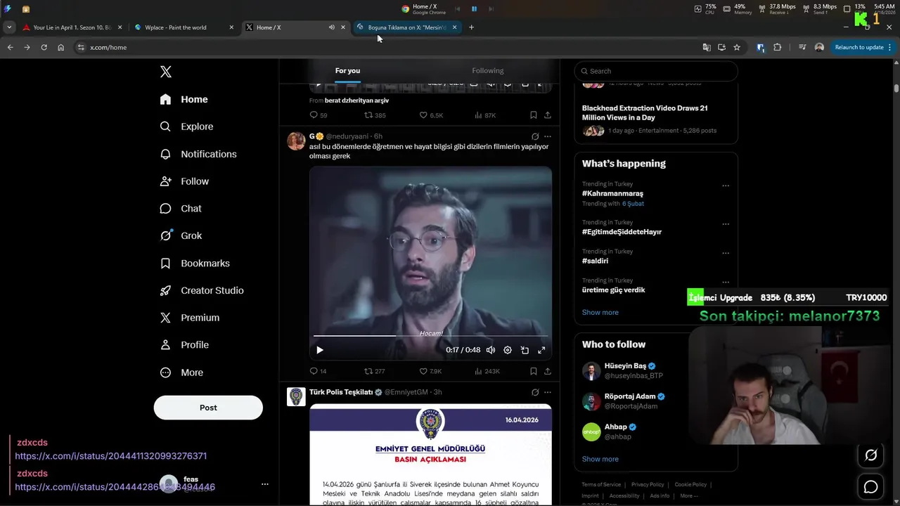Open more options on neduryaani's post
Image resolution: width=900 pixels, height=506 pixels.
(x=548, y=136)
